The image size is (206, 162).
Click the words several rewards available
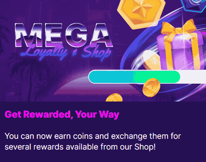[51, 147]
